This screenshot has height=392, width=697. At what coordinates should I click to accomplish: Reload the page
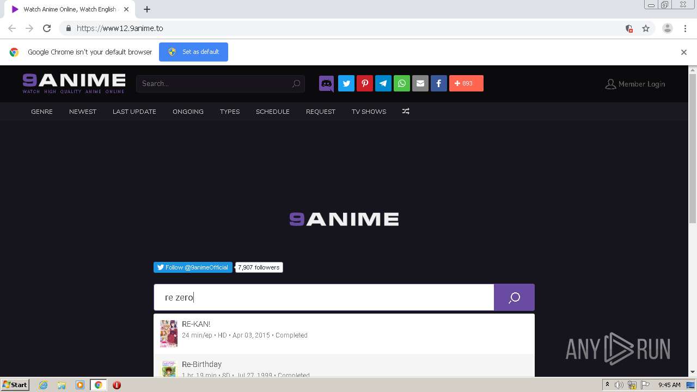pyautogui.click(x=47, y=28)
